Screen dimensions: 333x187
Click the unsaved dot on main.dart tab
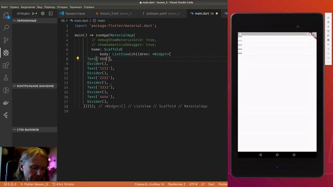click(217, 14)
